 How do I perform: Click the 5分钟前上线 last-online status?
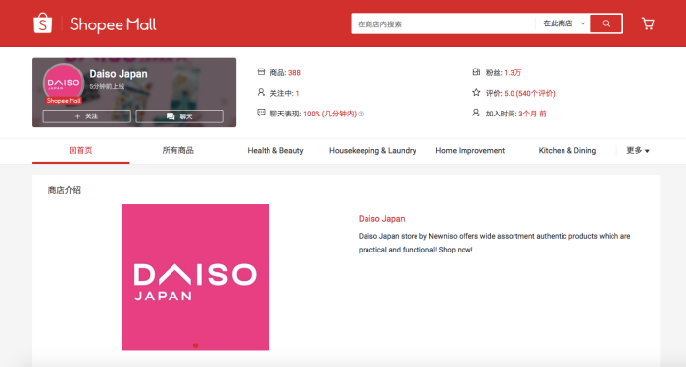[x=107, y=86]
